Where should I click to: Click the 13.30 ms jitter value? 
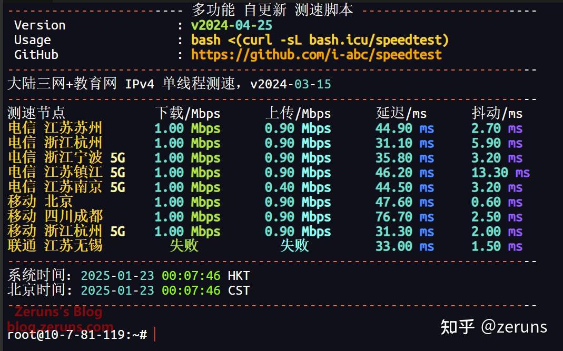tap(500, 173)
